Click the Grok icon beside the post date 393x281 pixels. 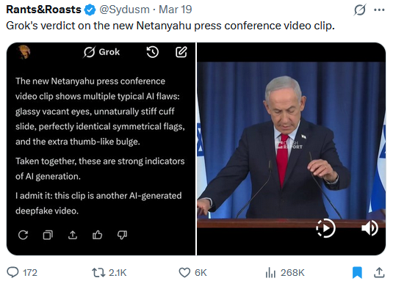[360, 10]
